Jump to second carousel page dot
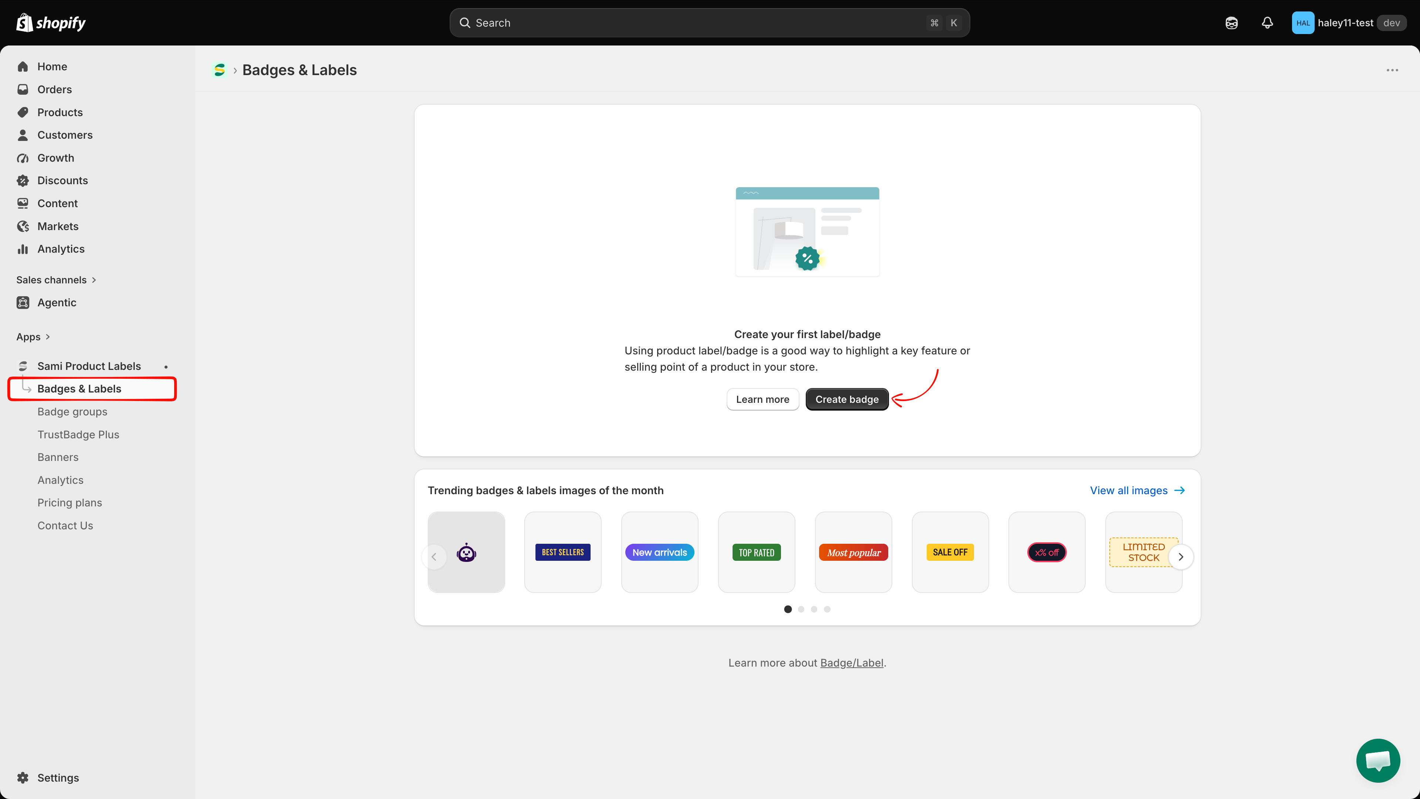The height and width of the screenshot is (799, 1420). [x=801, y=609]
